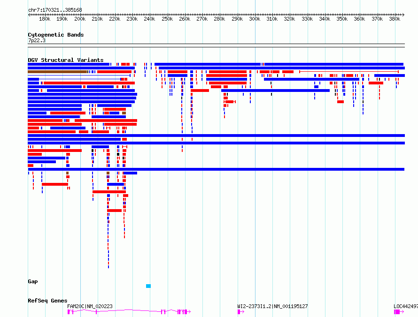Click the LOC442497 gene label
Image resolution: width=418 pixels, height=317 pixels.
pyautogui.click(x=406, y=306)
